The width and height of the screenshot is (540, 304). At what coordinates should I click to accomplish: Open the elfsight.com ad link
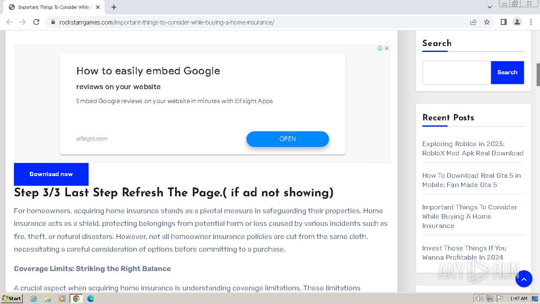pyautogui.click(x=92, y=138)
